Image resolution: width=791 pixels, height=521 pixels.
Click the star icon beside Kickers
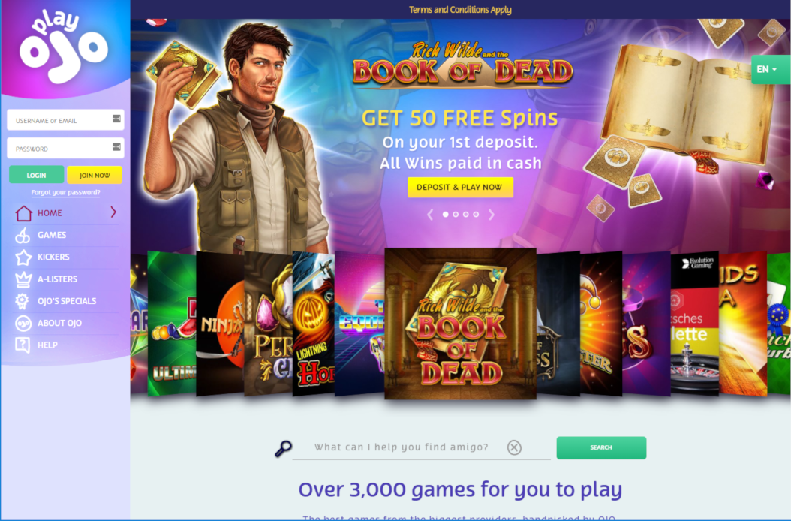coord(23,257)
